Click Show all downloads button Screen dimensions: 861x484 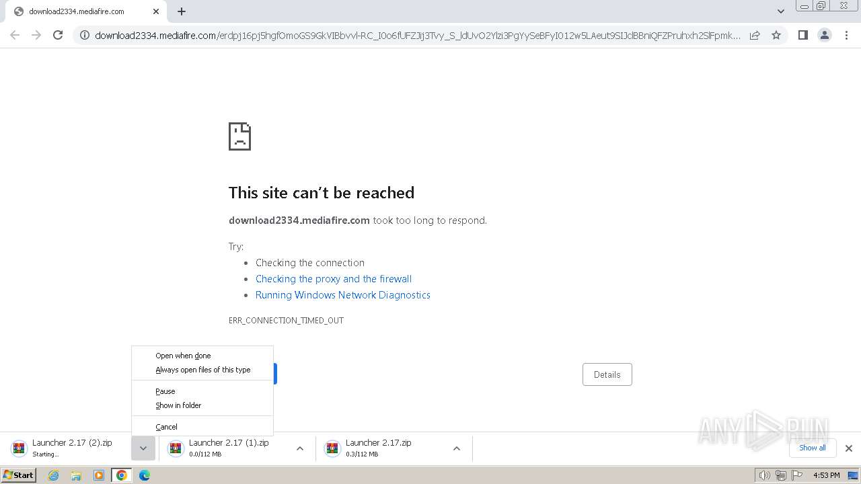pyautogui.click(x=813, y=448)
